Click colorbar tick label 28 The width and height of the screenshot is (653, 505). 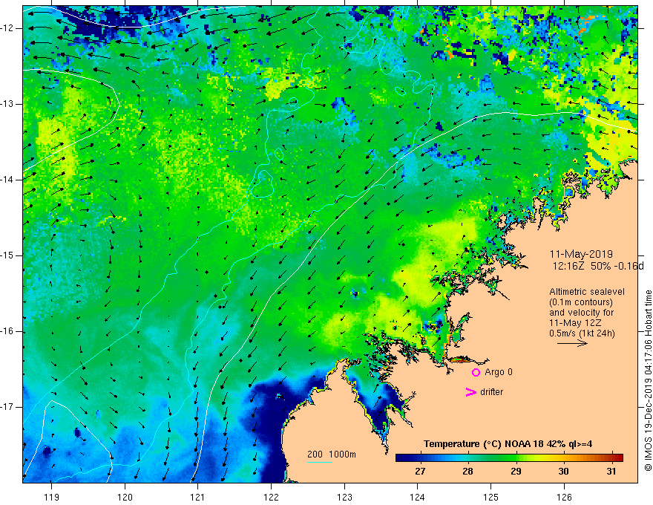point(467,472)
